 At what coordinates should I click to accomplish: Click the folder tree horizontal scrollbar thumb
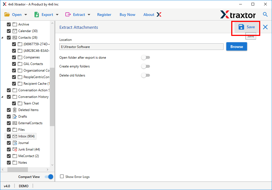click(x=18, y=169)
